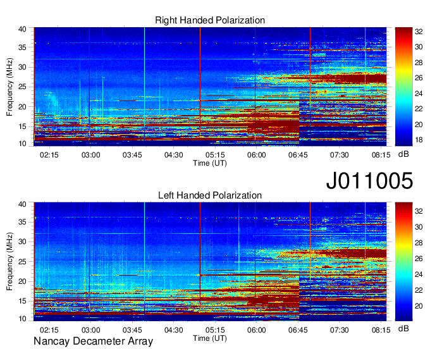The width and height of the screenshot is (430, 349).
Task: Click the 20 dB label on top colorbar
Action: (x=419, y=125)
